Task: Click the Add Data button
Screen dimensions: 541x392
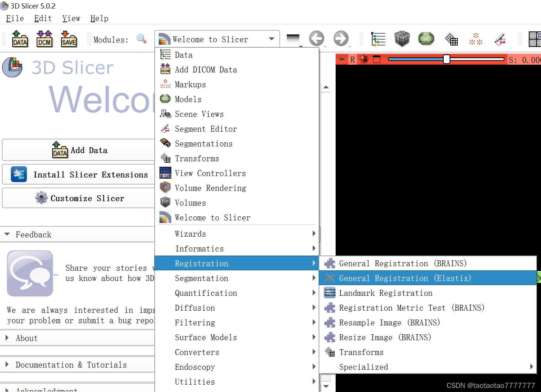Action: (x=78, y=150)
